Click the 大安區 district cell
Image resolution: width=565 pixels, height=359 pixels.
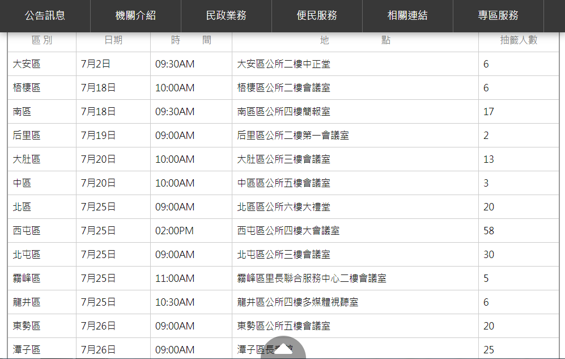(x=42, y=64)
